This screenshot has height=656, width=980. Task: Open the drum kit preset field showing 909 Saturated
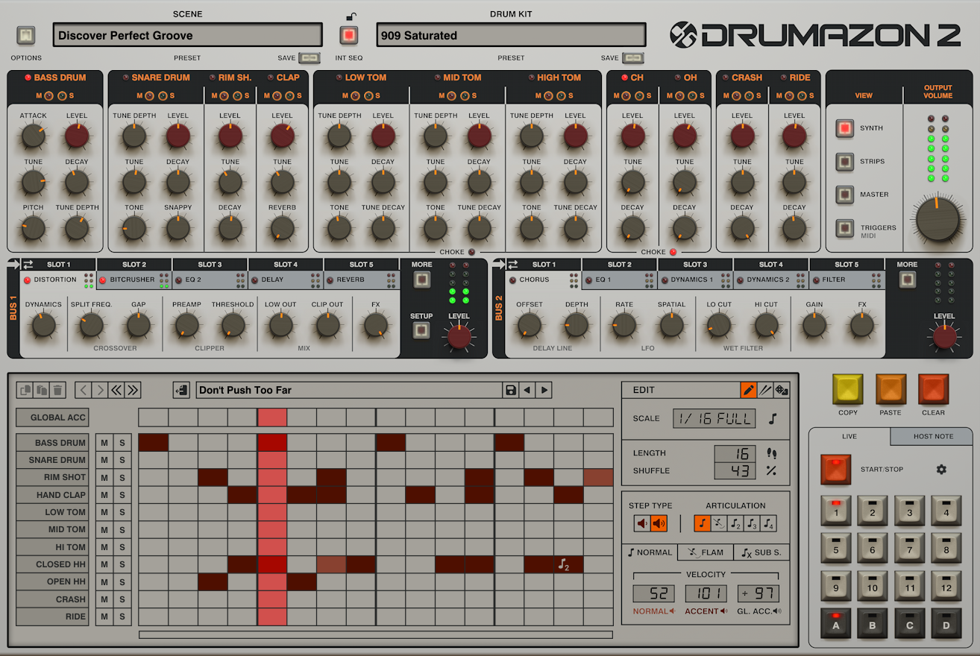[511, 34]
